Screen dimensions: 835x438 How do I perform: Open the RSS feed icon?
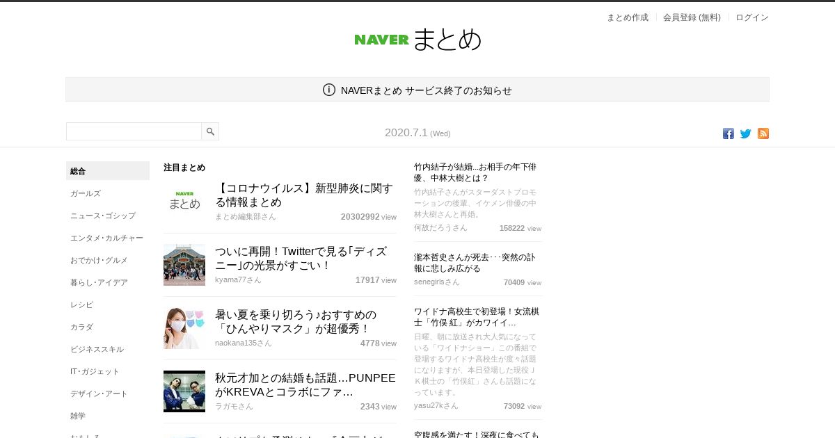click(763, 133)
